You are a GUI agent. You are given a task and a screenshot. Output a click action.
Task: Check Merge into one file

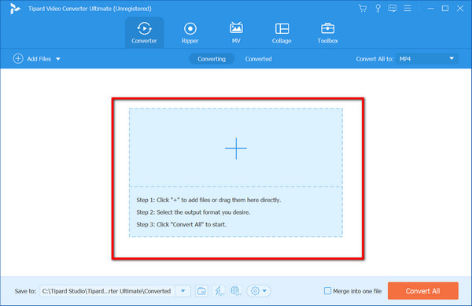[327, 291]
